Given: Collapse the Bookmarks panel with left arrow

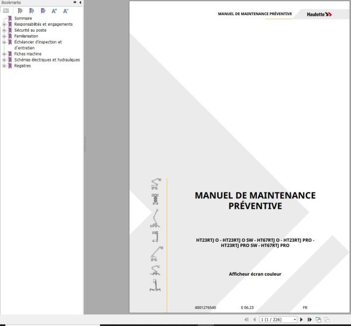Looking at the screenshot, I should point(80,2).
